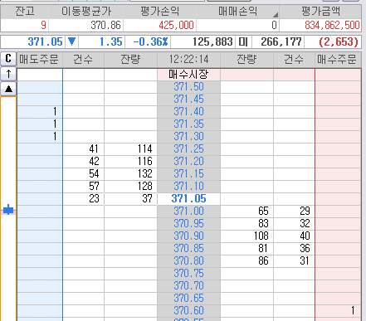Click the up arrow scroll button
The image size is (366, 321).
pyautogui.click(x=8, y=74)
